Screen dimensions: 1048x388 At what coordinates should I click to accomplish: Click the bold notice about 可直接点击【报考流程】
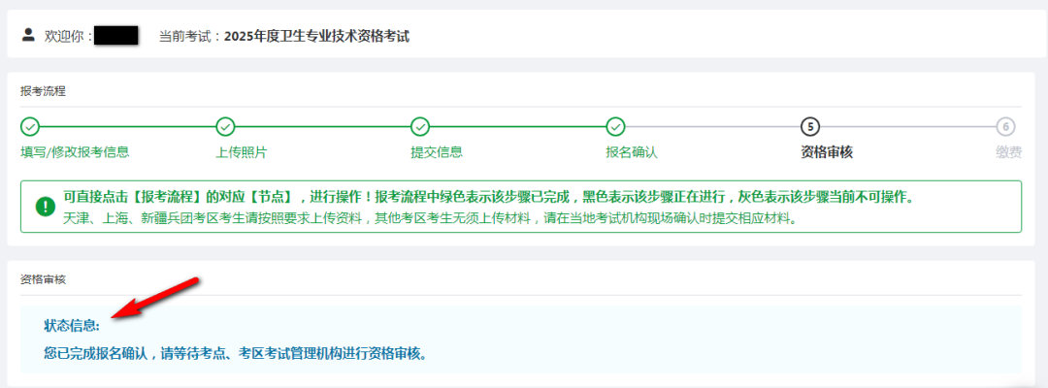click(x=488, y=198)
